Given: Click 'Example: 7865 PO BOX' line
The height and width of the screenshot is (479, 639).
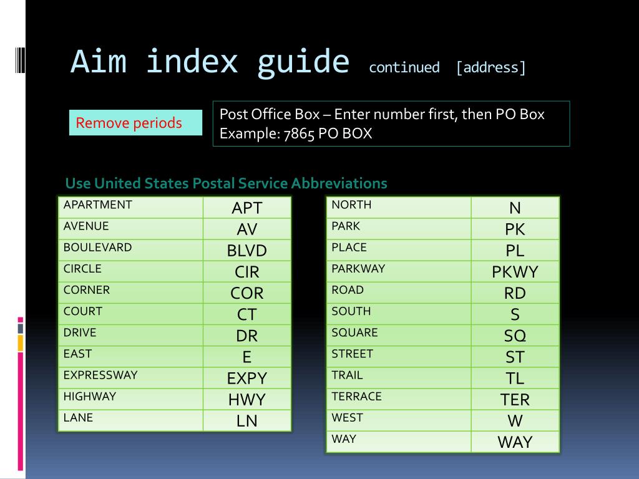Looking at the screenshot, I should pyautogui.click(x=296, y=133).
